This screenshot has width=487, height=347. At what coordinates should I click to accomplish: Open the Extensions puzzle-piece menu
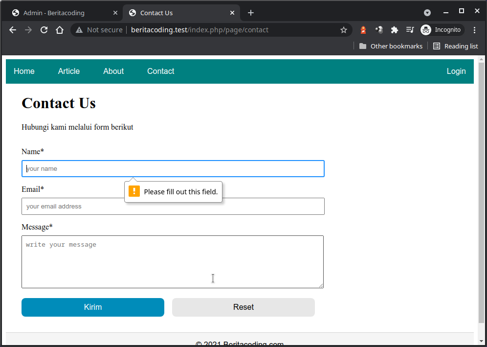coord(395,30)
